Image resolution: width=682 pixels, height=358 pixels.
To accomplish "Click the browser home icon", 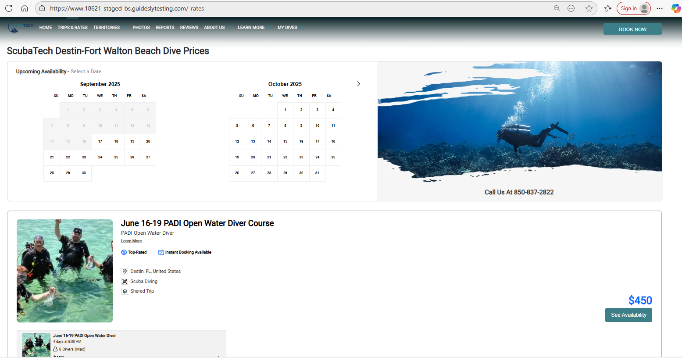I will click(25, 8).
